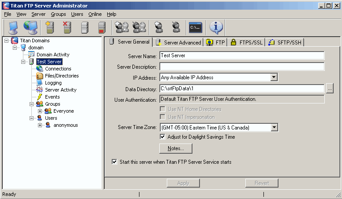The width and height of the screenshot is (342, 199).
Task: Click the Server Activity graph icon
Action: (39, 90)
